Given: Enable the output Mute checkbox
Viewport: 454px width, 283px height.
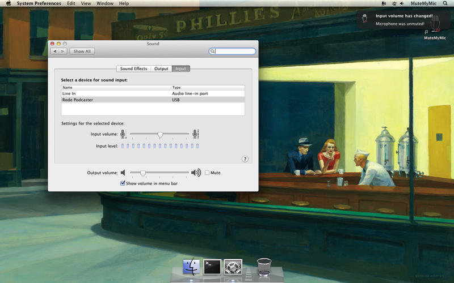Looking at the screenshot, I should click(207, 173).
